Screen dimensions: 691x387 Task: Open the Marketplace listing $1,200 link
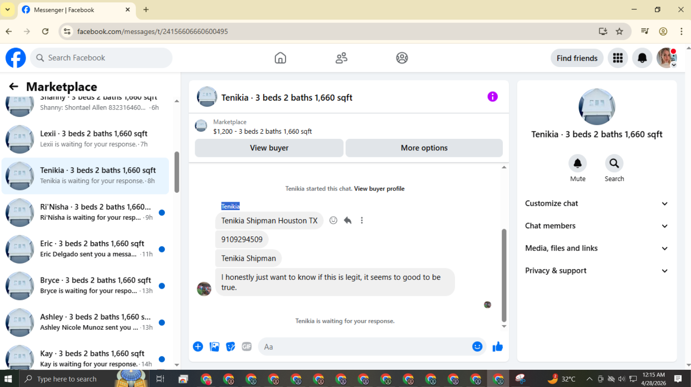(263, 131)
